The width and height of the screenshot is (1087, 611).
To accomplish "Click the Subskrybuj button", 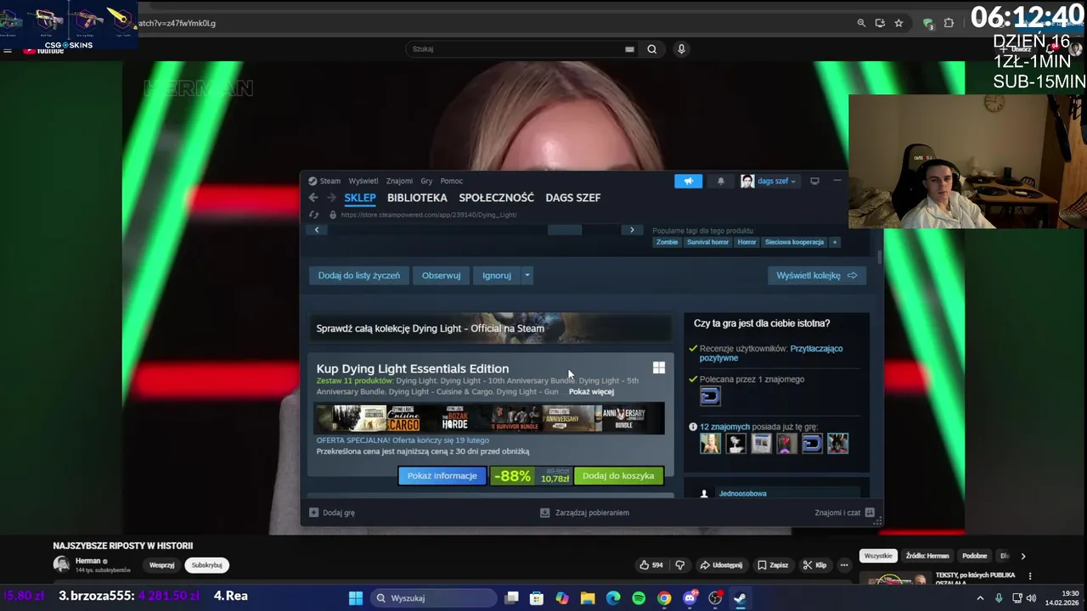I will [x=206, y=565].
